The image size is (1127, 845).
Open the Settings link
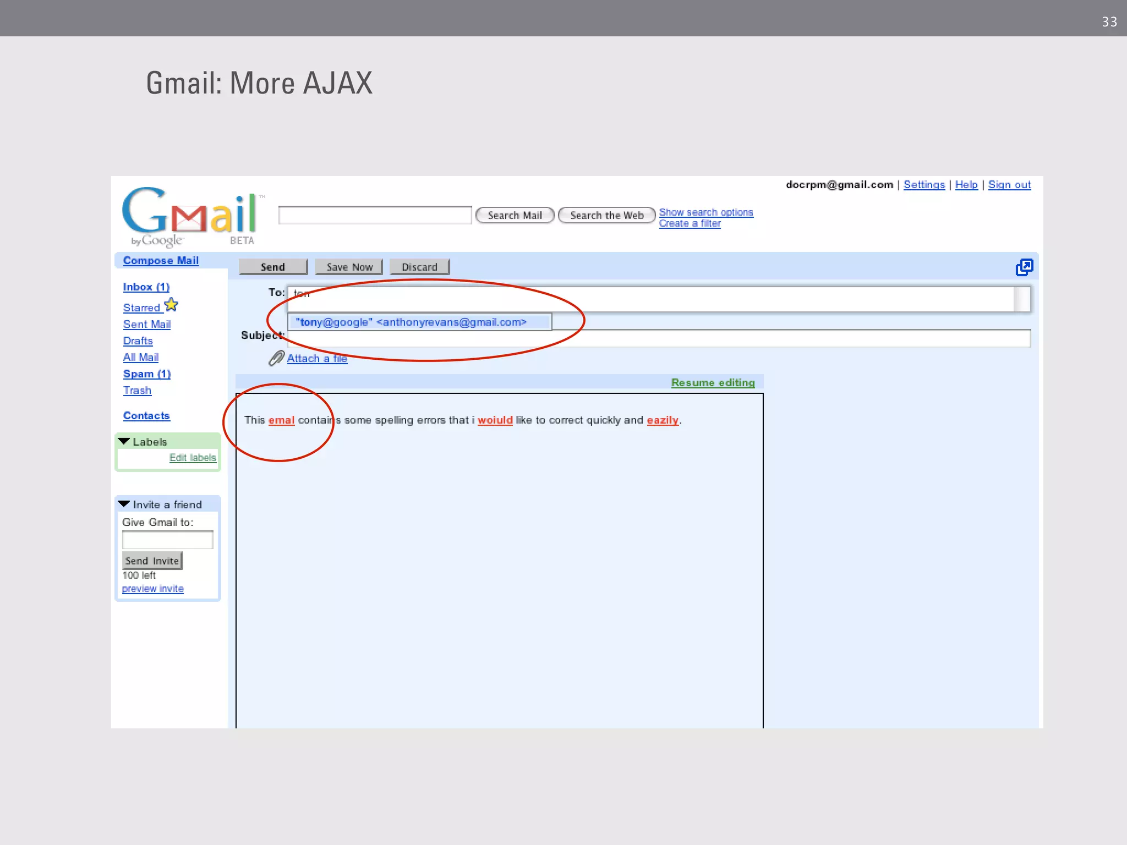tap(924, 185)
